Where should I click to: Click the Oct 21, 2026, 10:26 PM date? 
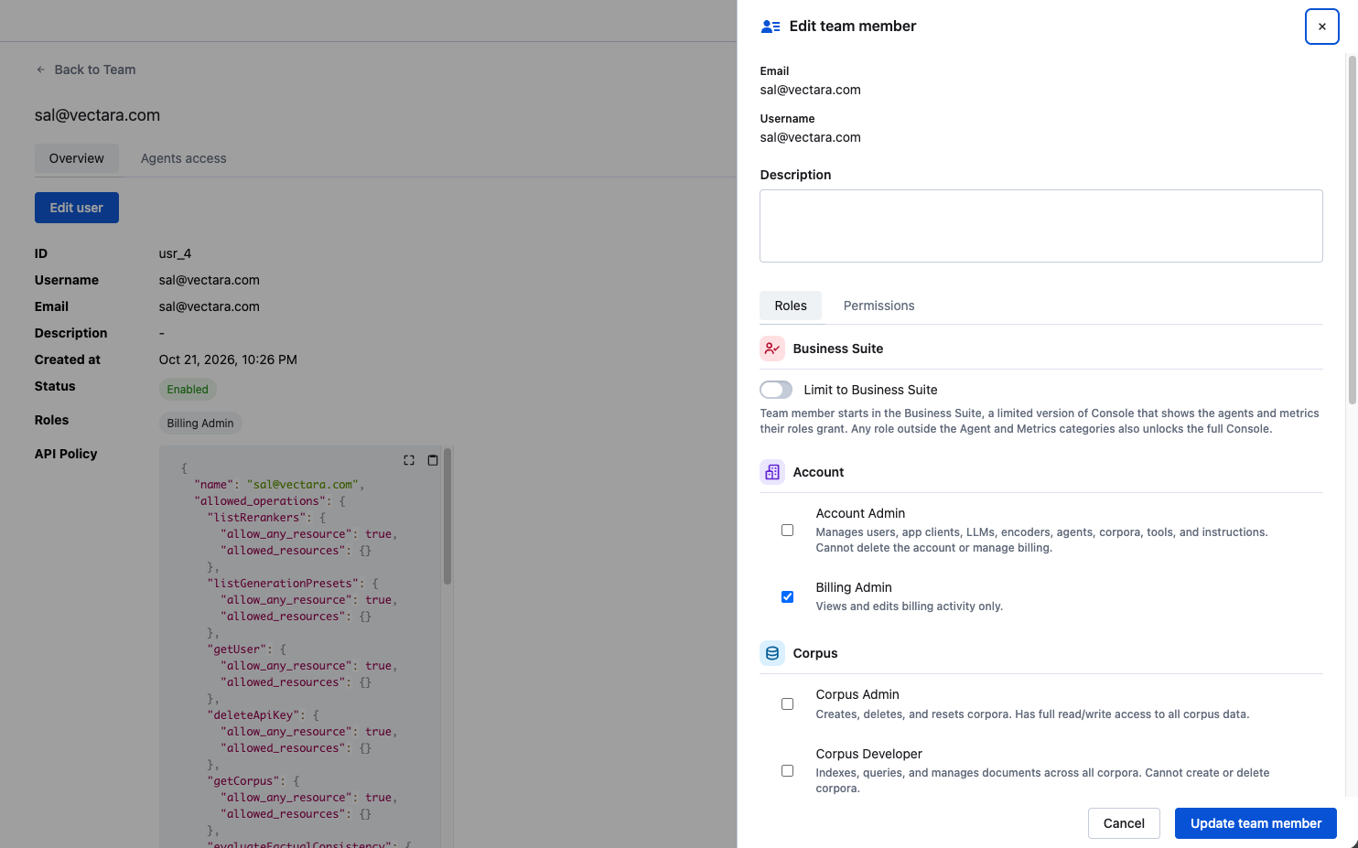(228, 360)
